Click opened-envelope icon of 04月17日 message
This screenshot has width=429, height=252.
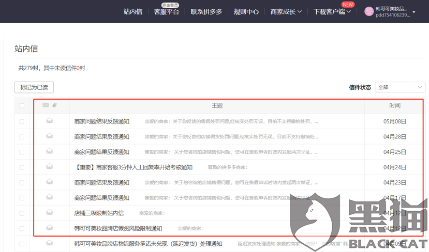[x=50, y=197]
